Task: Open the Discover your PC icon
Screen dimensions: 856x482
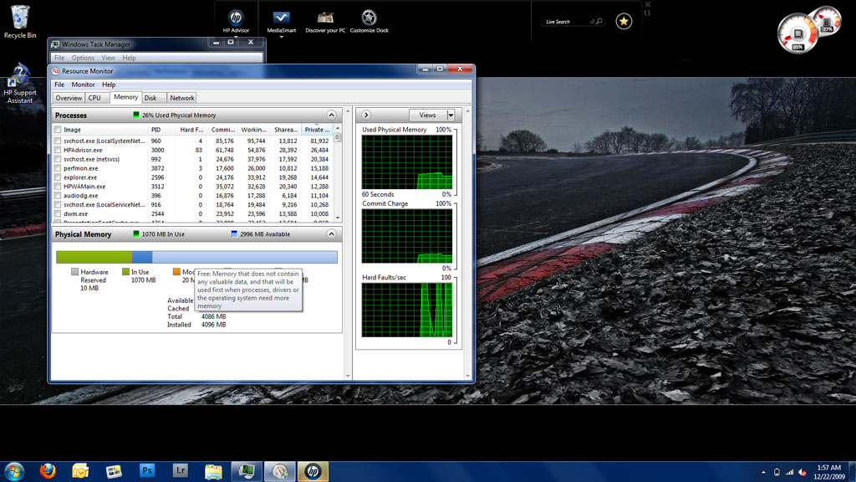Action: click(325, 18)
